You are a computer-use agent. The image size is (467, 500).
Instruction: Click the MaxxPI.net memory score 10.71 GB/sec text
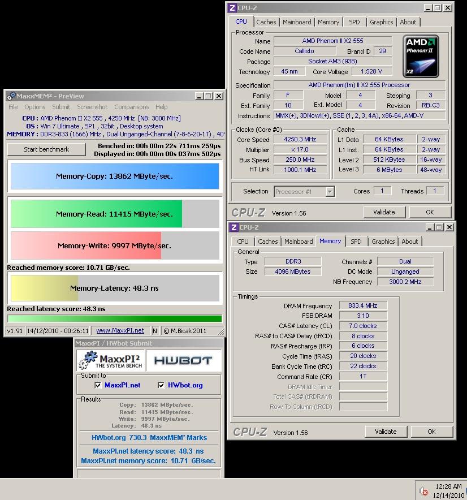(148, 461)
